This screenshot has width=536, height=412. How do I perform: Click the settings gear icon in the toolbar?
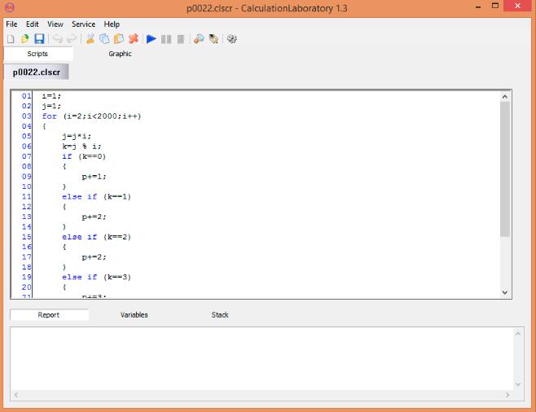click(x=231, y=39)
